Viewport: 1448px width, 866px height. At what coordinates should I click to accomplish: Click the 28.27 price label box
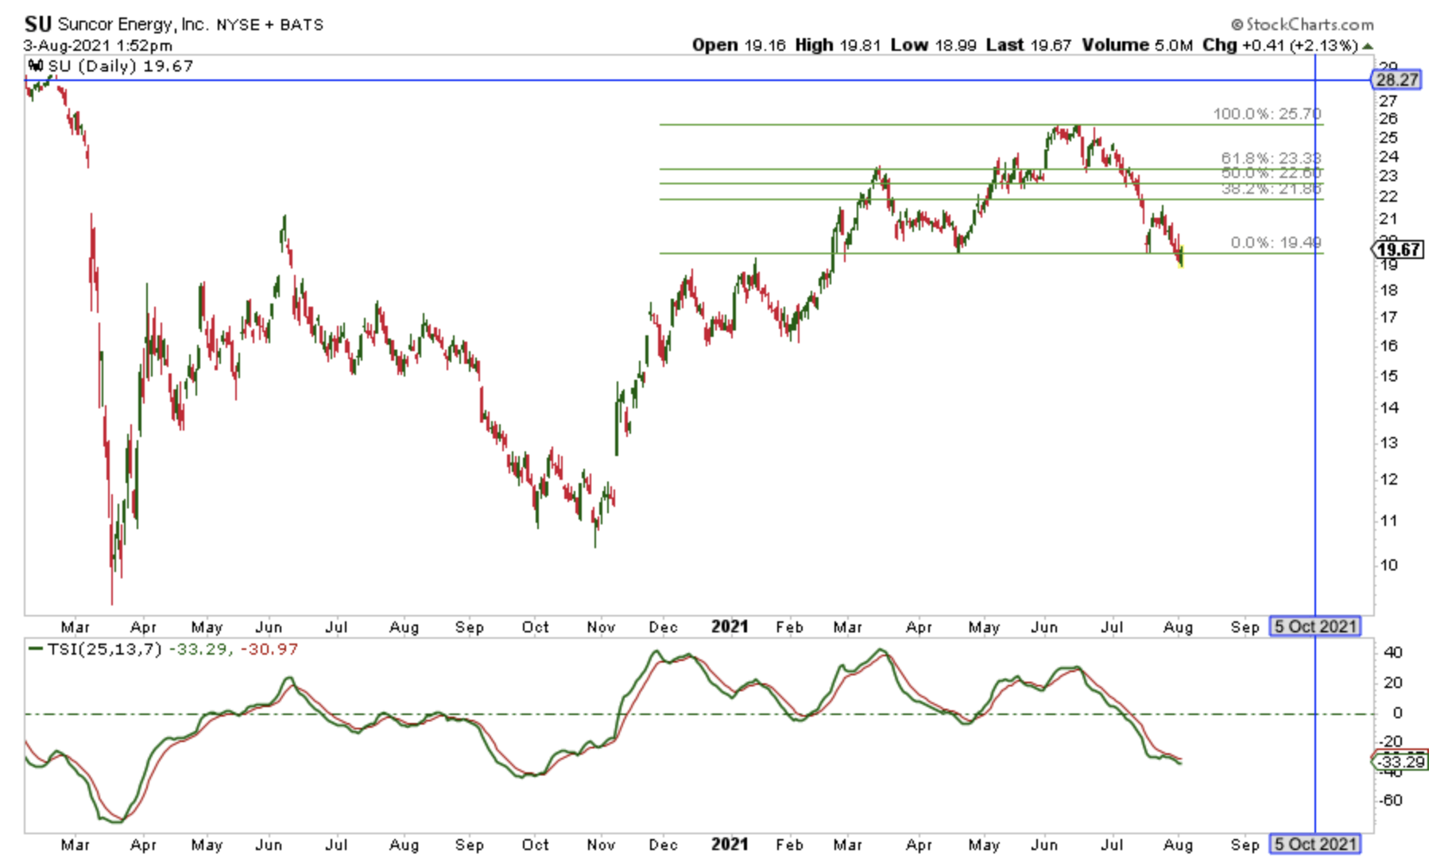[1397, 79]
